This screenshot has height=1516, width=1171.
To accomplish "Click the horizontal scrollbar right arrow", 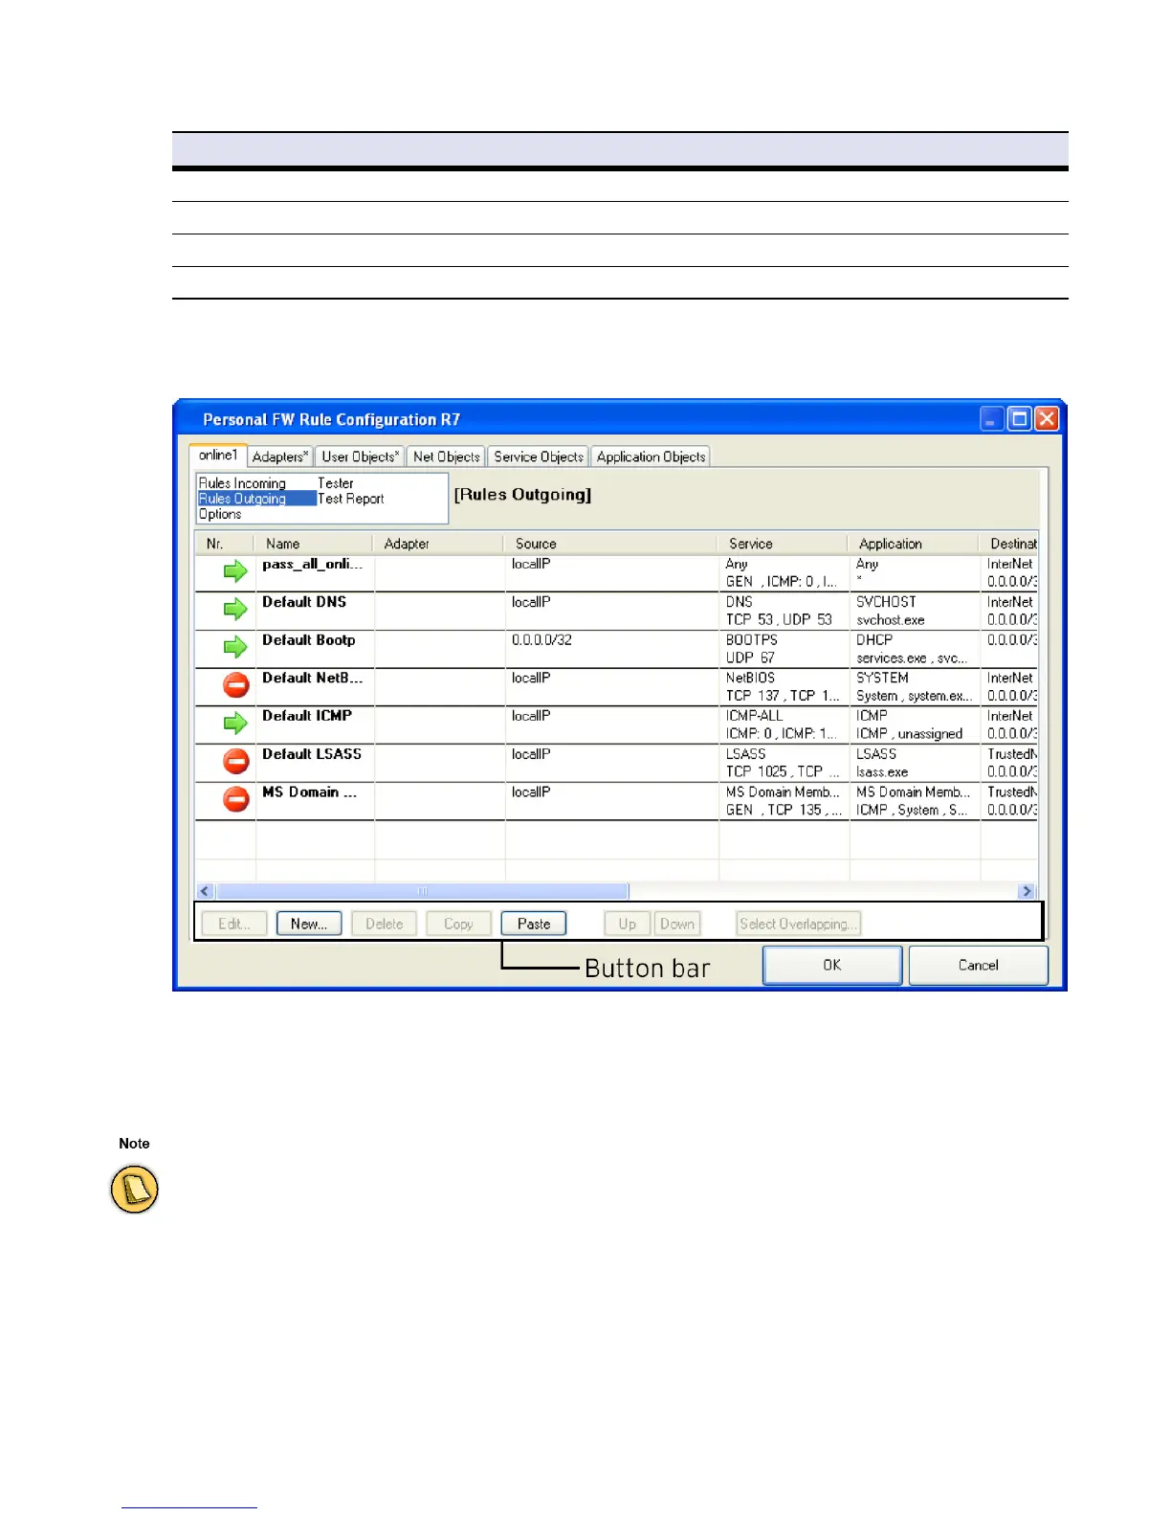I will [1027, 891].
